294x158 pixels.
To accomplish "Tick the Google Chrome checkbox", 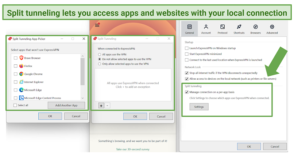I will point(16,74).
